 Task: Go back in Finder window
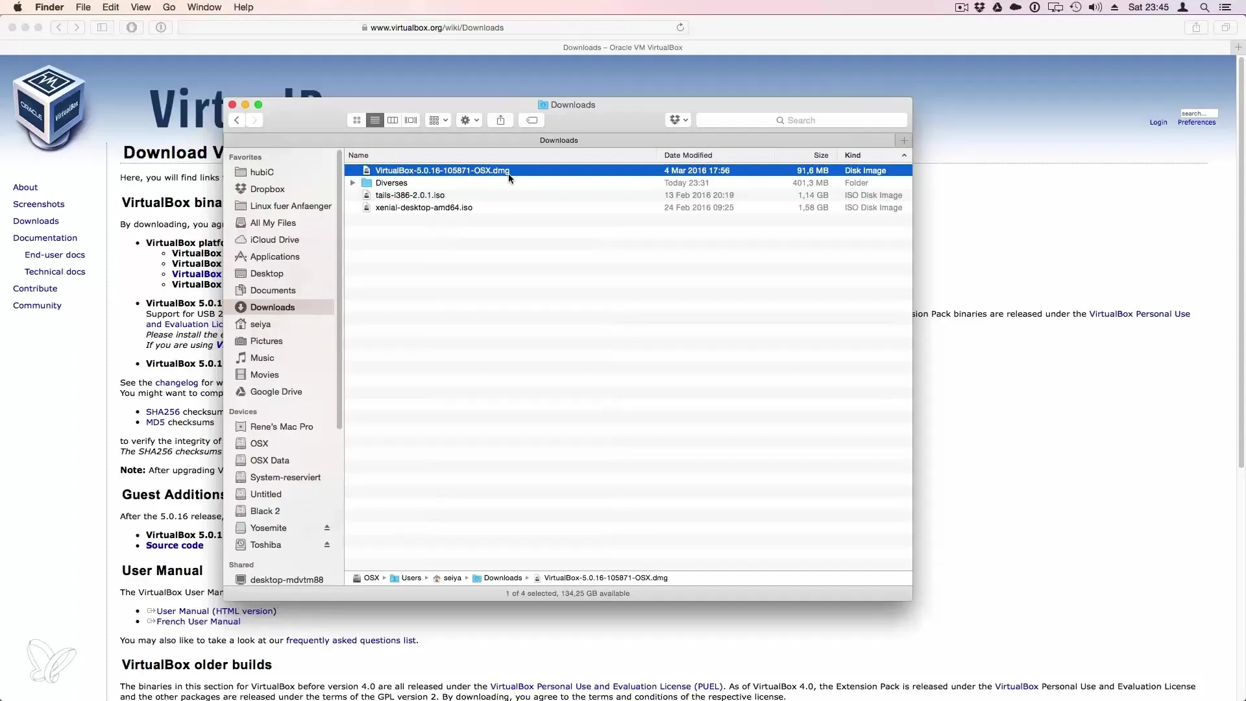tap(237, 120)
